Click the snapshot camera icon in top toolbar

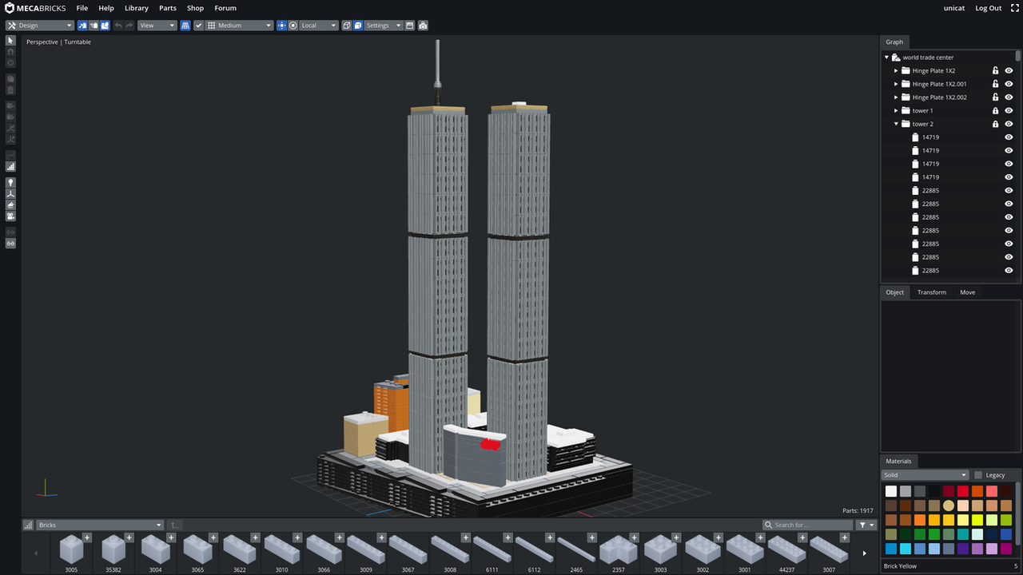point(423,26)
